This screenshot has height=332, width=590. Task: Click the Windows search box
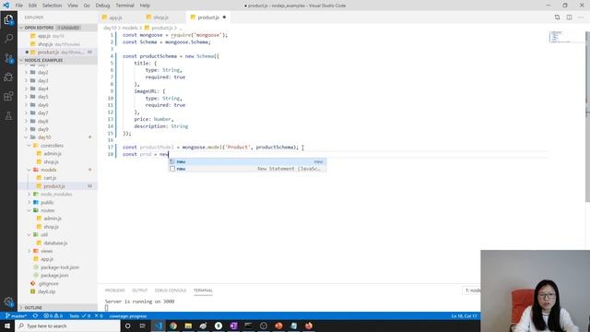67,326
